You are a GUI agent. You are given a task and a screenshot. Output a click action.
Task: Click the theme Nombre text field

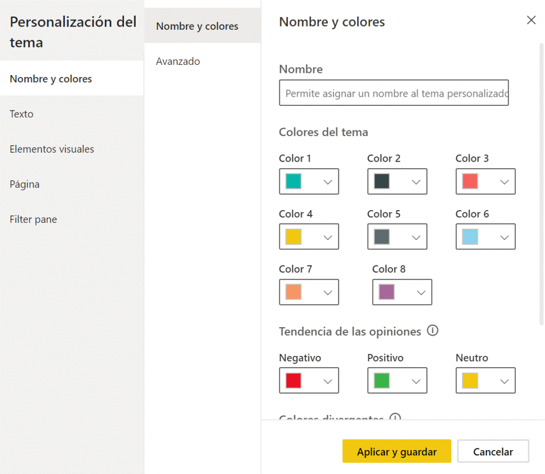pos(394,93)
